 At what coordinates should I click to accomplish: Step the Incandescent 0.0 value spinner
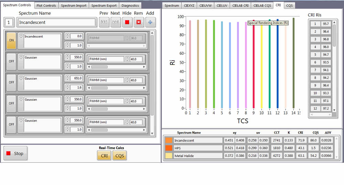67,36
